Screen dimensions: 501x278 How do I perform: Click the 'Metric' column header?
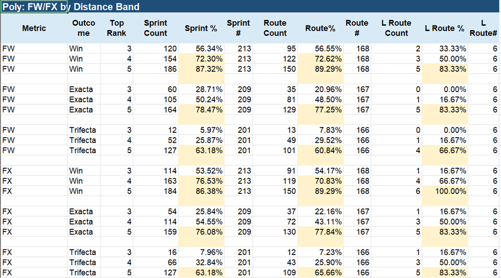tap(34, 28)
